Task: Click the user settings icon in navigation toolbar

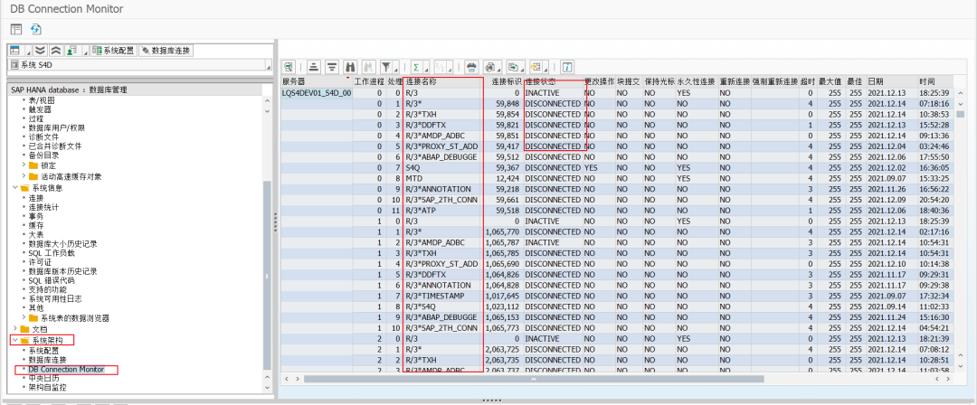Action: 71,51
